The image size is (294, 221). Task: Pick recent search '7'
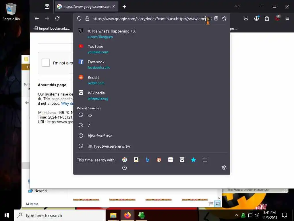point(152,125)
